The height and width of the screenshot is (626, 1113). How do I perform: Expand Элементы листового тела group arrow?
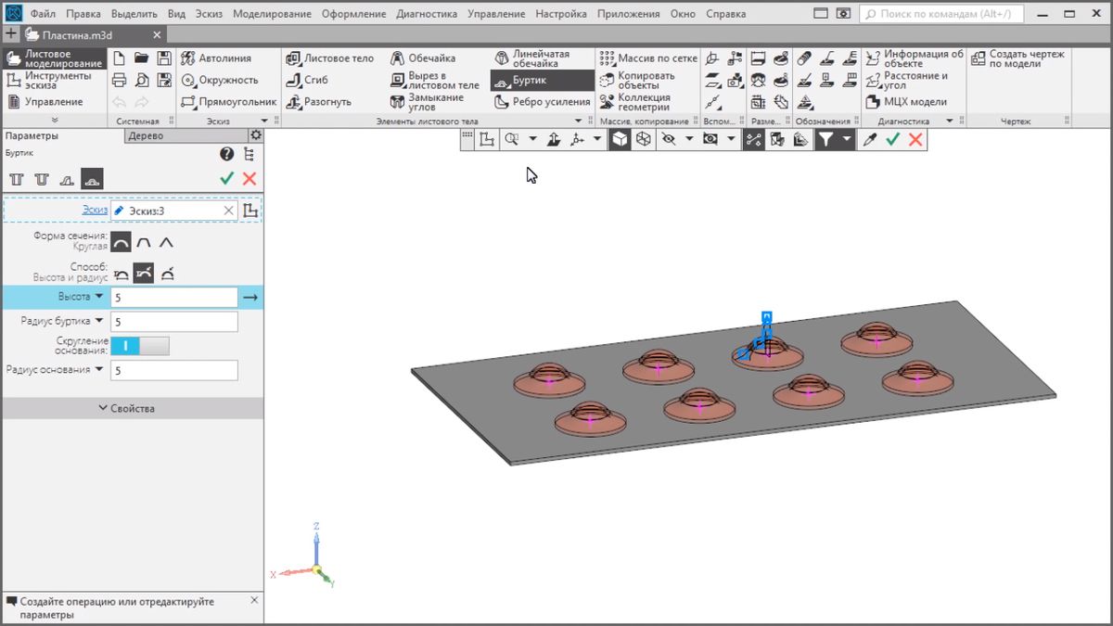point(578,121)
